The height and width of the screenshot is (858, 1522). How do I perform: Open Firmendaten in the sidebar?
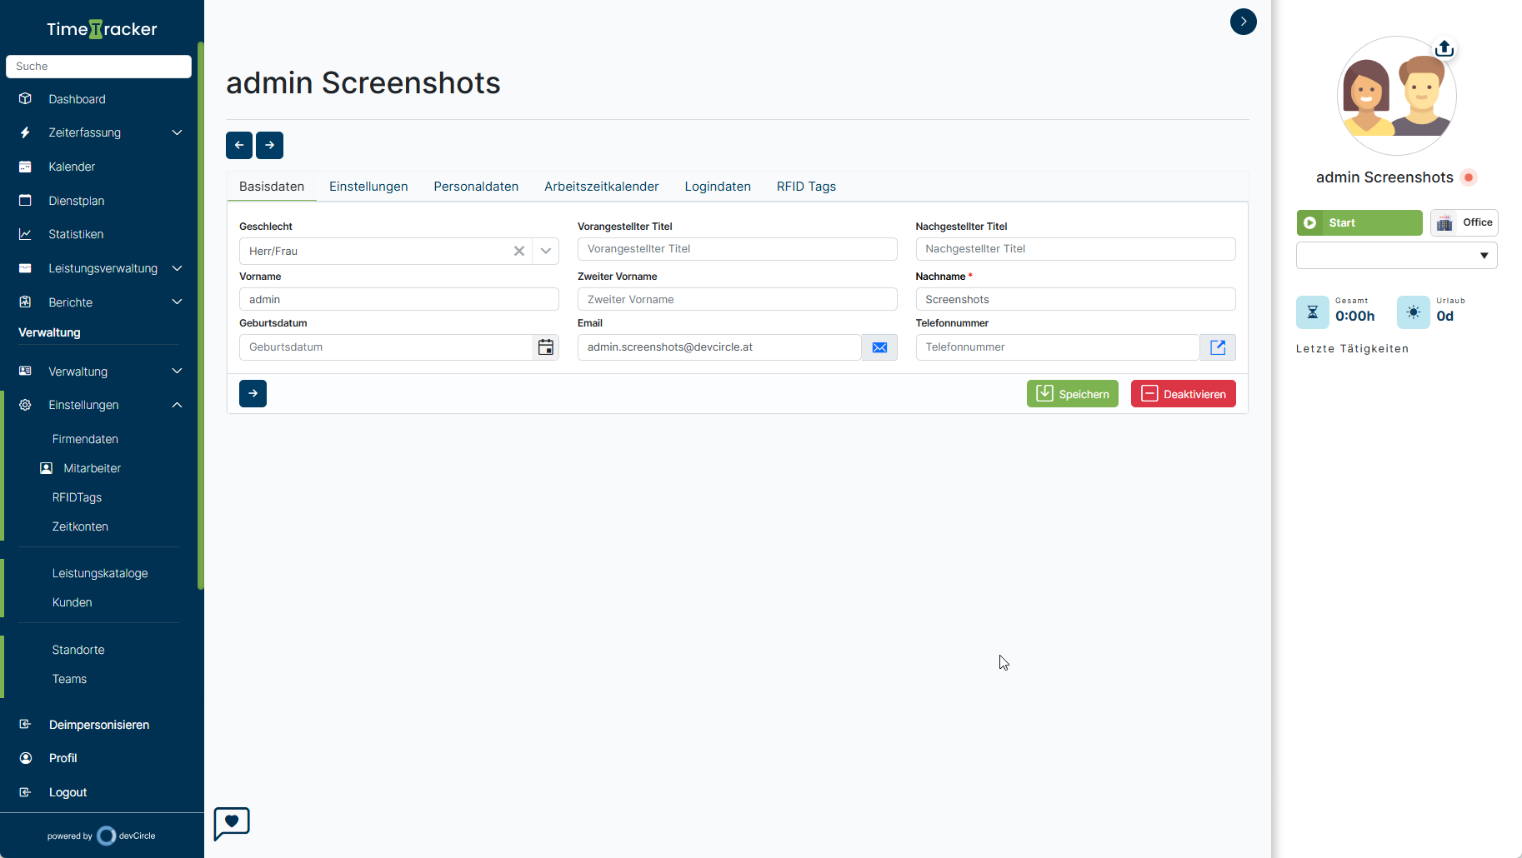[x=85, y=439]
